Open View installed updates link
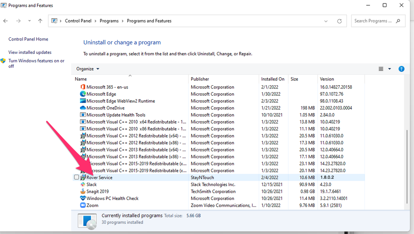Image resolution: width=414 pixels, height=234 pixels. click(x=30, y=52)
